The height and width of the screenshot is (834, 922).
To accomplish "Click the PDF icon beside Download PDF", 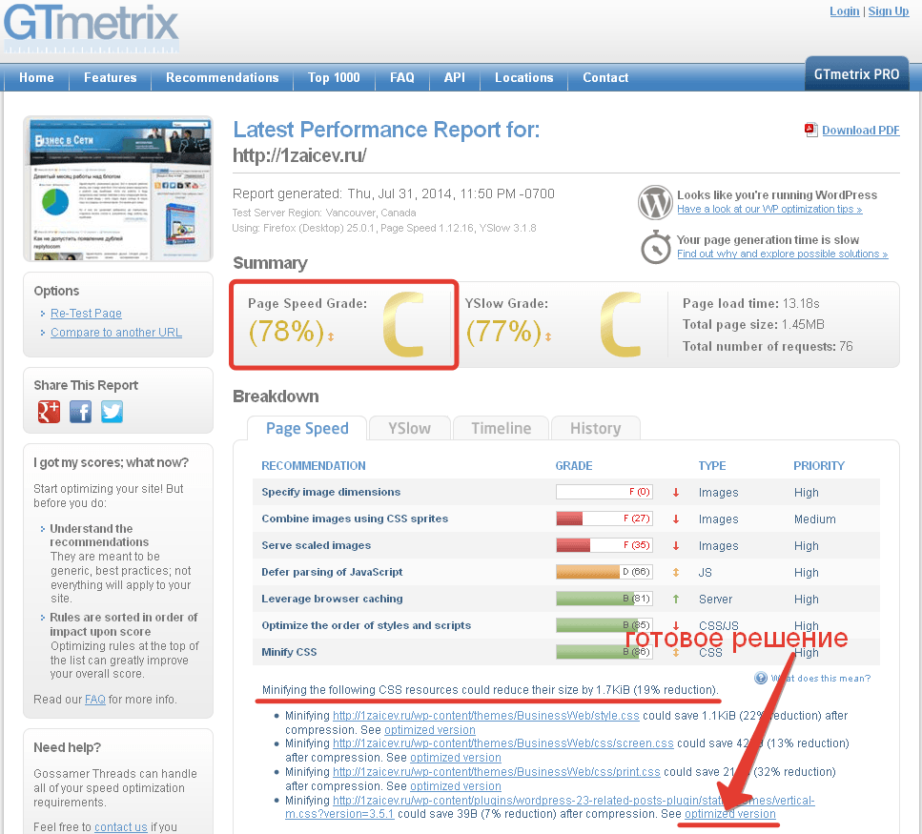I will (x=811, y=130).
